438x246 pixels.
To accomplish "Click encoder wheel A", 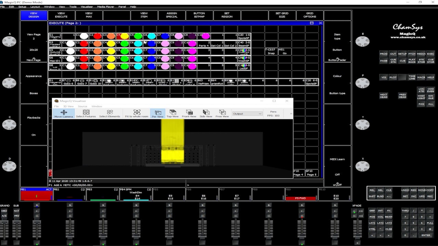I will pyautogui.click(x=9, y=42).
